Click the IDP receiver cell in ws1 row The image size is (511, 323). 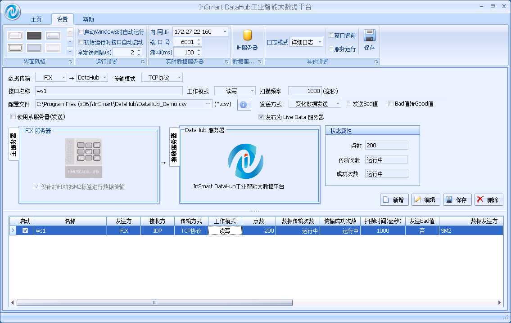(158, 230)
